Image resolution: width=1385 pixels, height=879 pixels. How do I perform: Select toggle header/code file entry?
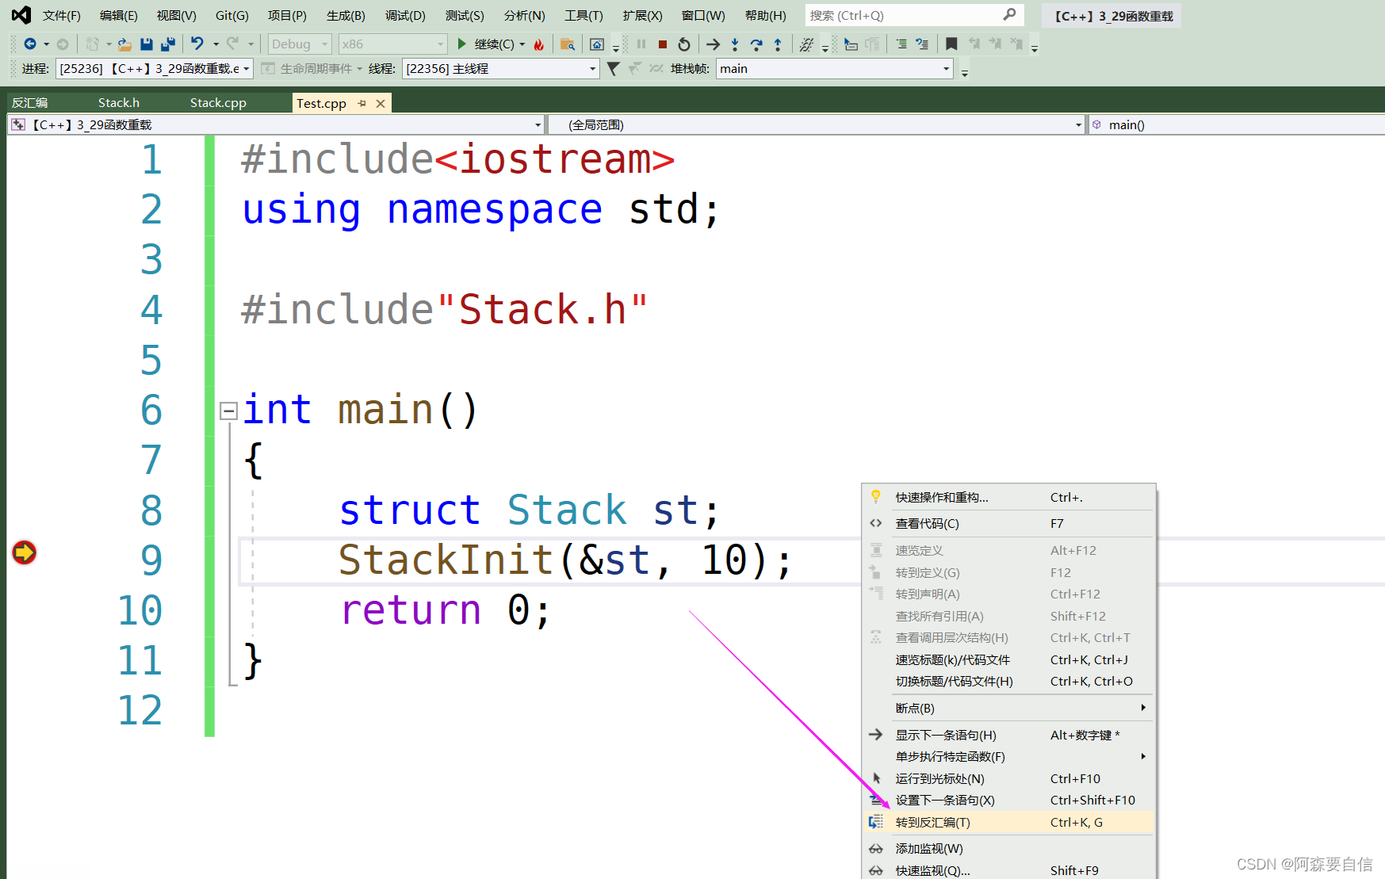coord(1008,682)
